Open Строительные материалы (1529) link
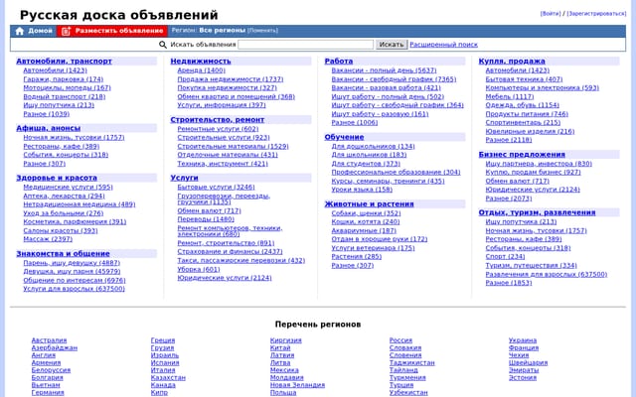The image size is (636, 397). (x=233, y=146)
